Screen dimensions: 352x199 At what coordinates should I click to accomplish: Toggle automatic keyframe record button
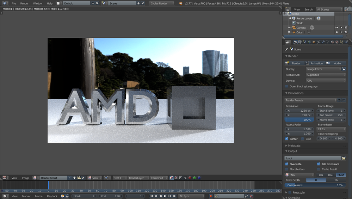click(210, 196)
